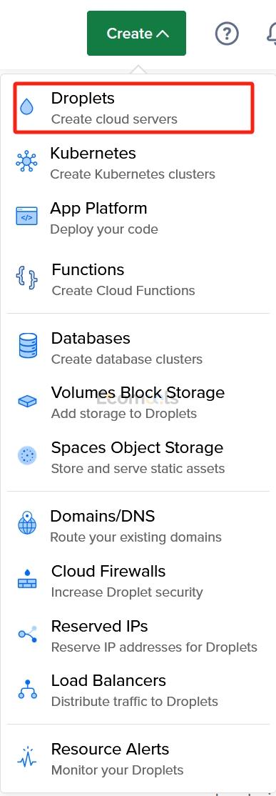Choose Domains/DNS menu entry

[138, 526]
